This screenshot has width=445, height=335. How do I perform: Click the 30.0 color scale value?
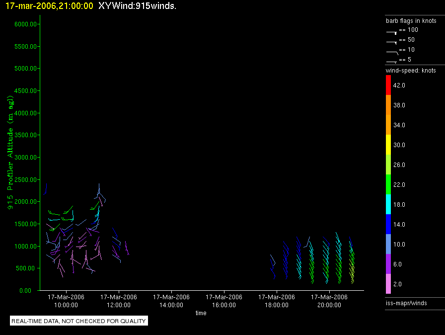(399, 145)
